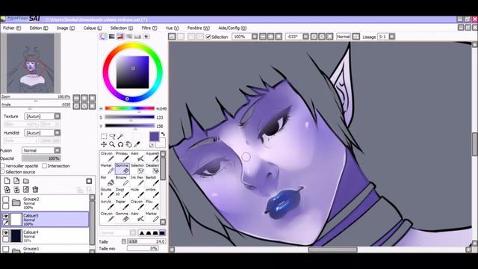Choose the Papier brush tool
The height and width of the screenshot is (269, 478).
click(122, 205)
